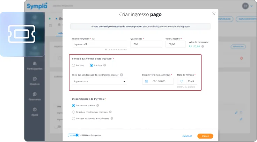Open the user avatar menu in header
The height and width of the screenshot is (142, 257).
point(246,6)
